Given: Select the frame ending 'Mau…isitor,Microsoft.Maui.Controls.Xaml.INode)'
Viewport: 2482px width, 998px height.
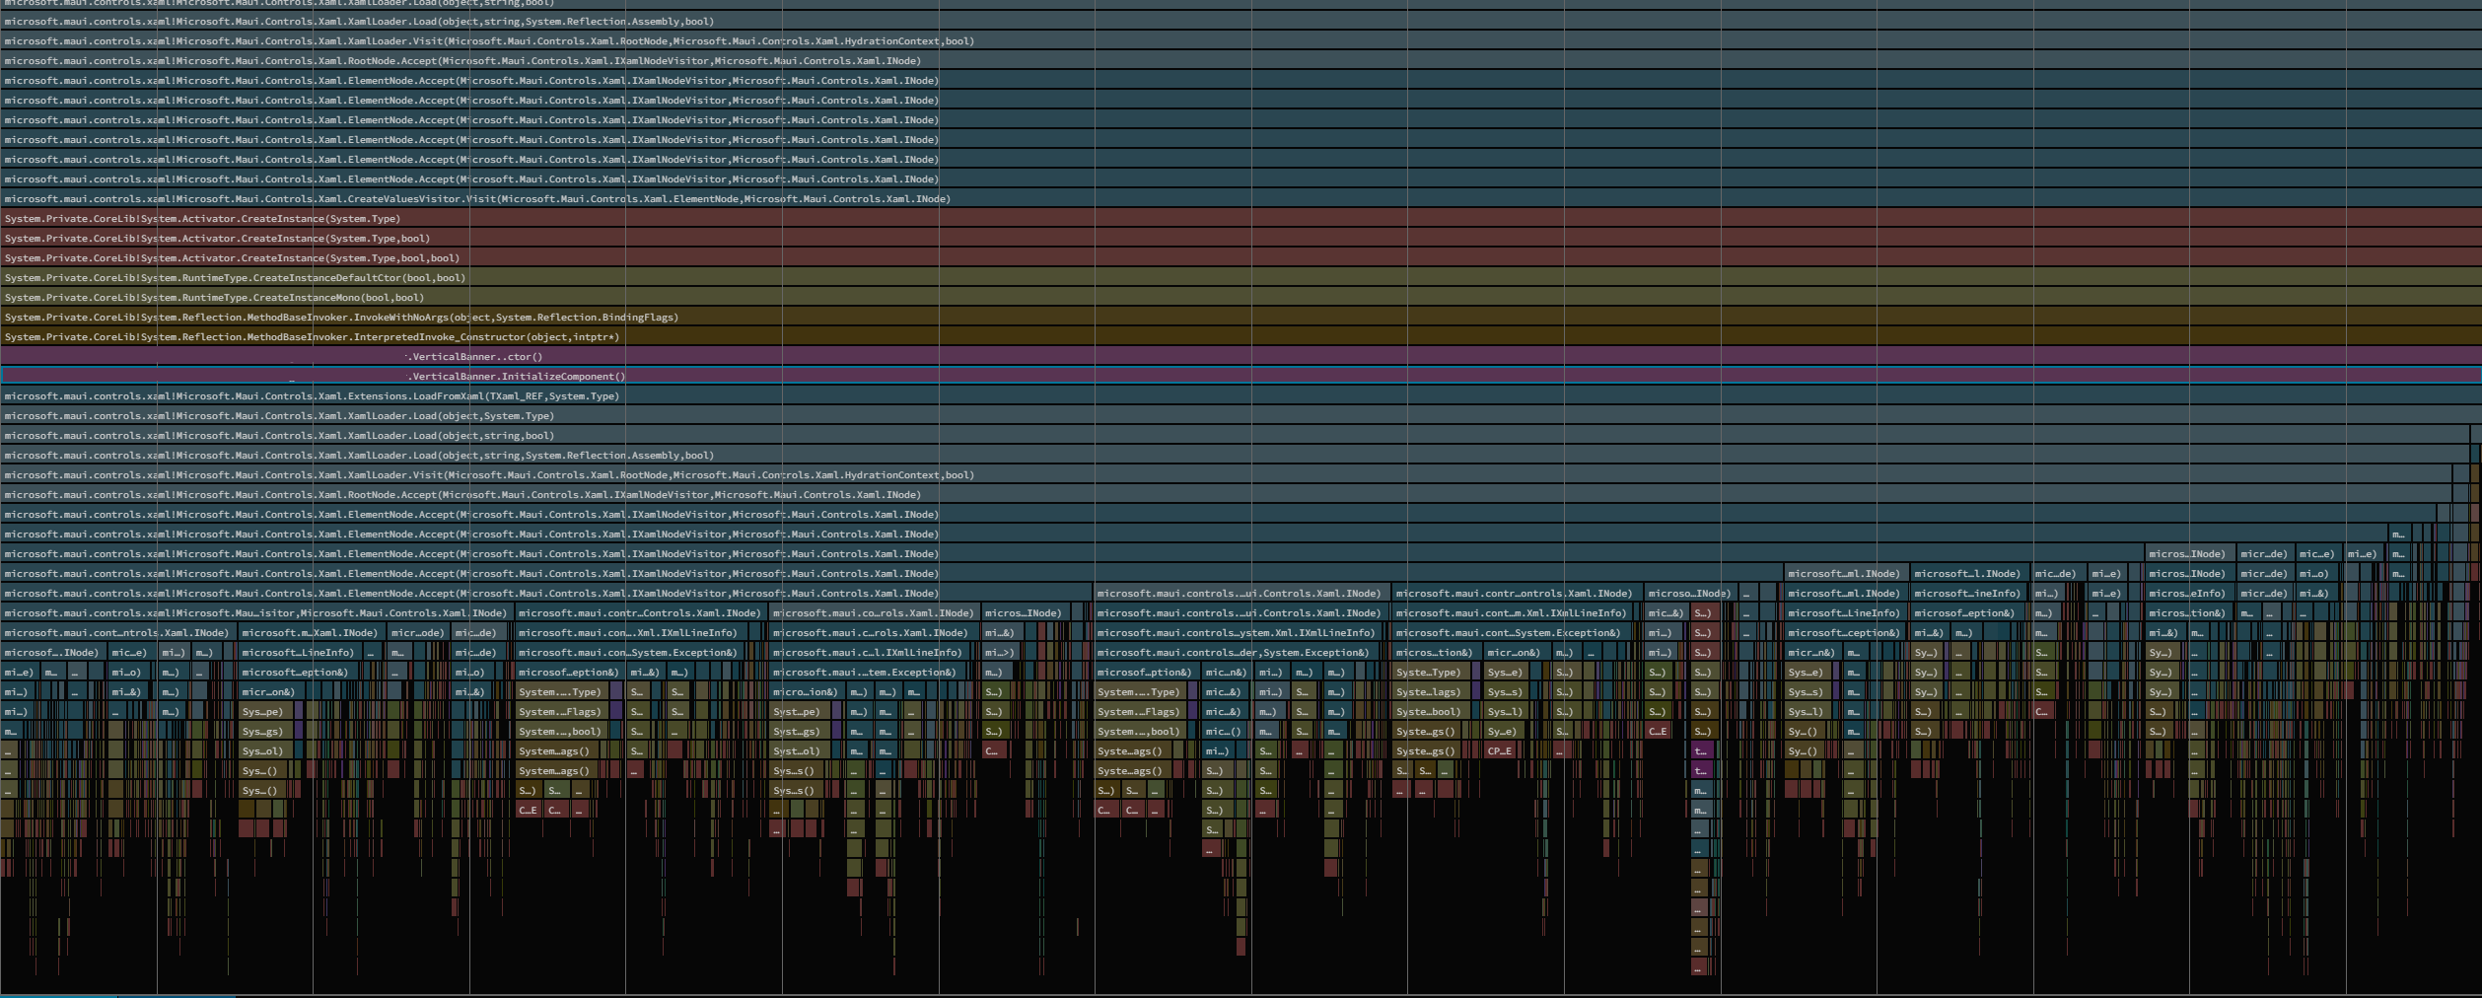Looking at the screenshot, I should click(x=255, y=612).
